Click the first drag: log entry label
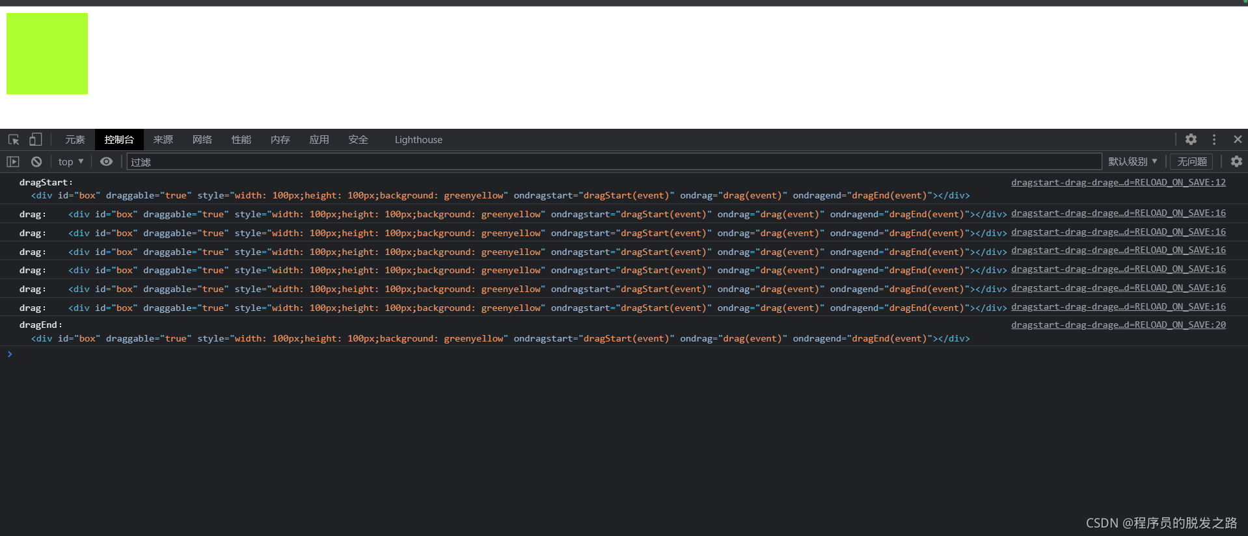 pyautogui.click(x=33, y=214)
